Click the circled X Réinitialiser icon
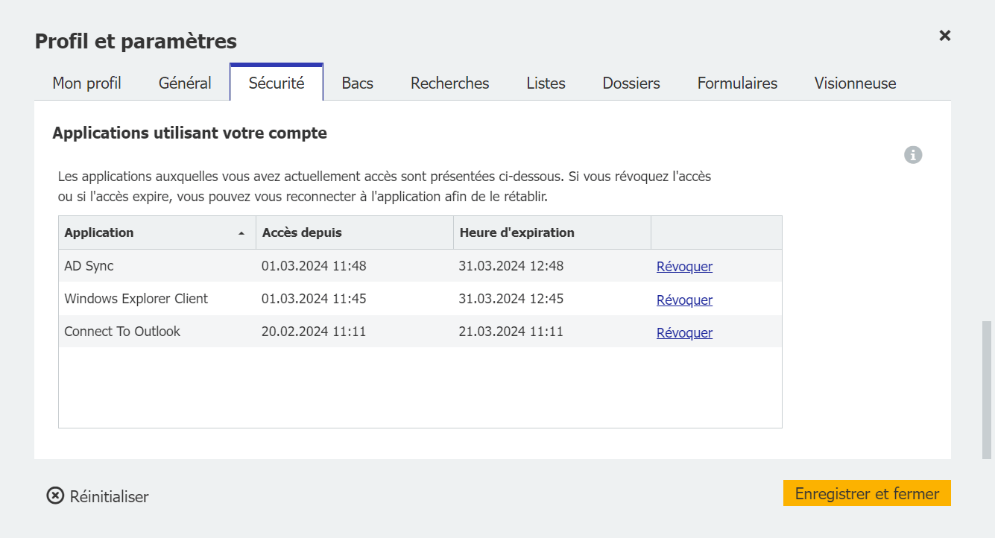This screenshot has height=538, width=995. [x=54, y=496]
